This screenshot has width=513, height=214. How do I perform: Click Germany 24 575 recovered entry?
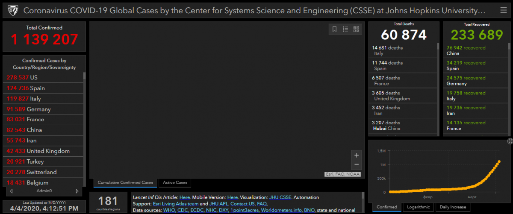click(x=476, y=81)
